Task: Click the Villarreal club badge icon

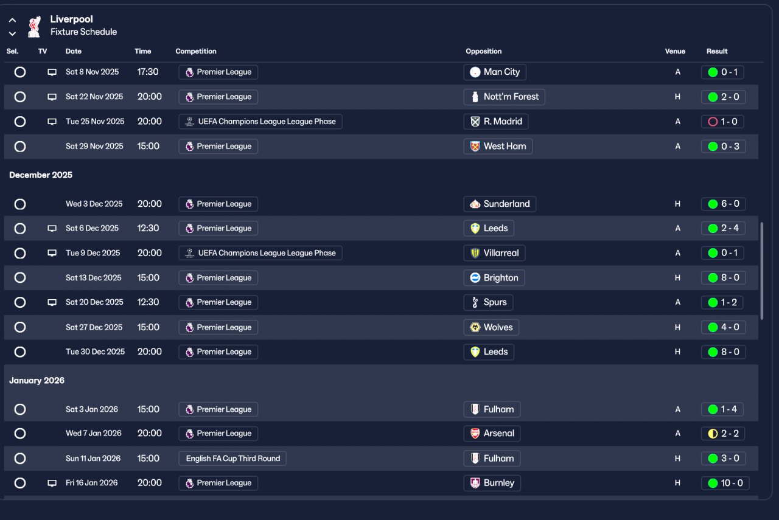Action: point(475,253)
